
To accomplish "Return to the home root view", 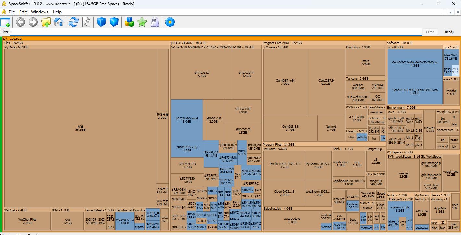I will point(58,22).
